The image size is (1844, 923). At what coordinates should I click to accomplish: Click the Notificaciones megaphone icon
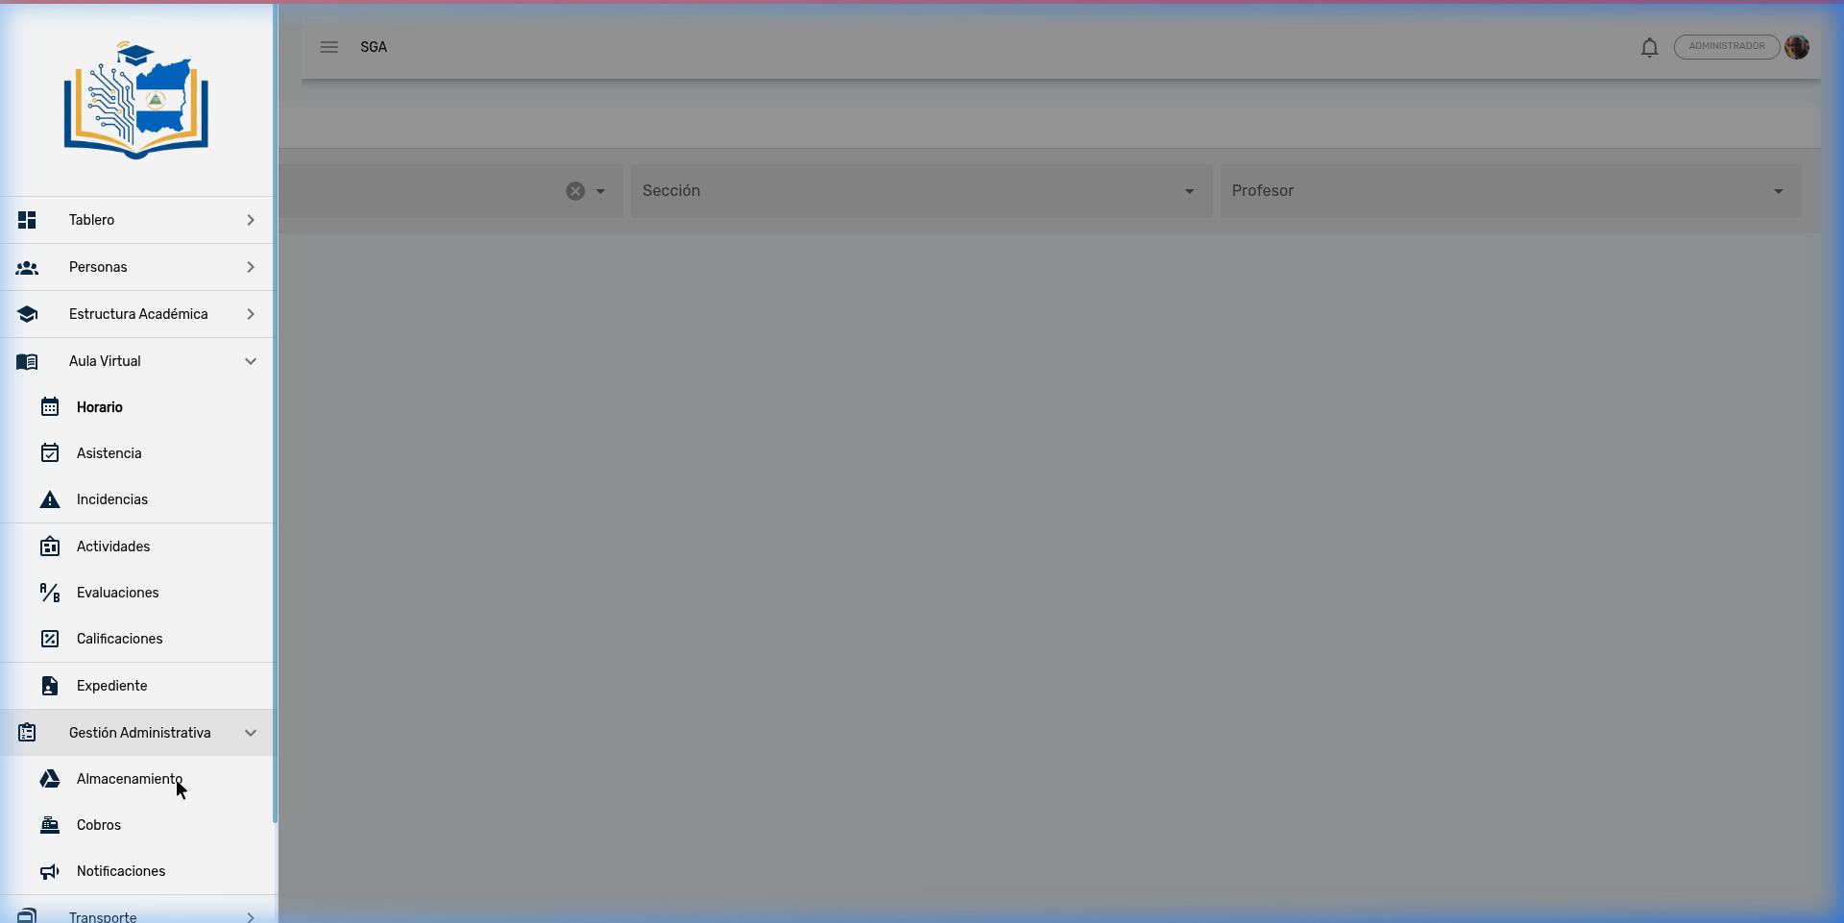click(50, 871)
